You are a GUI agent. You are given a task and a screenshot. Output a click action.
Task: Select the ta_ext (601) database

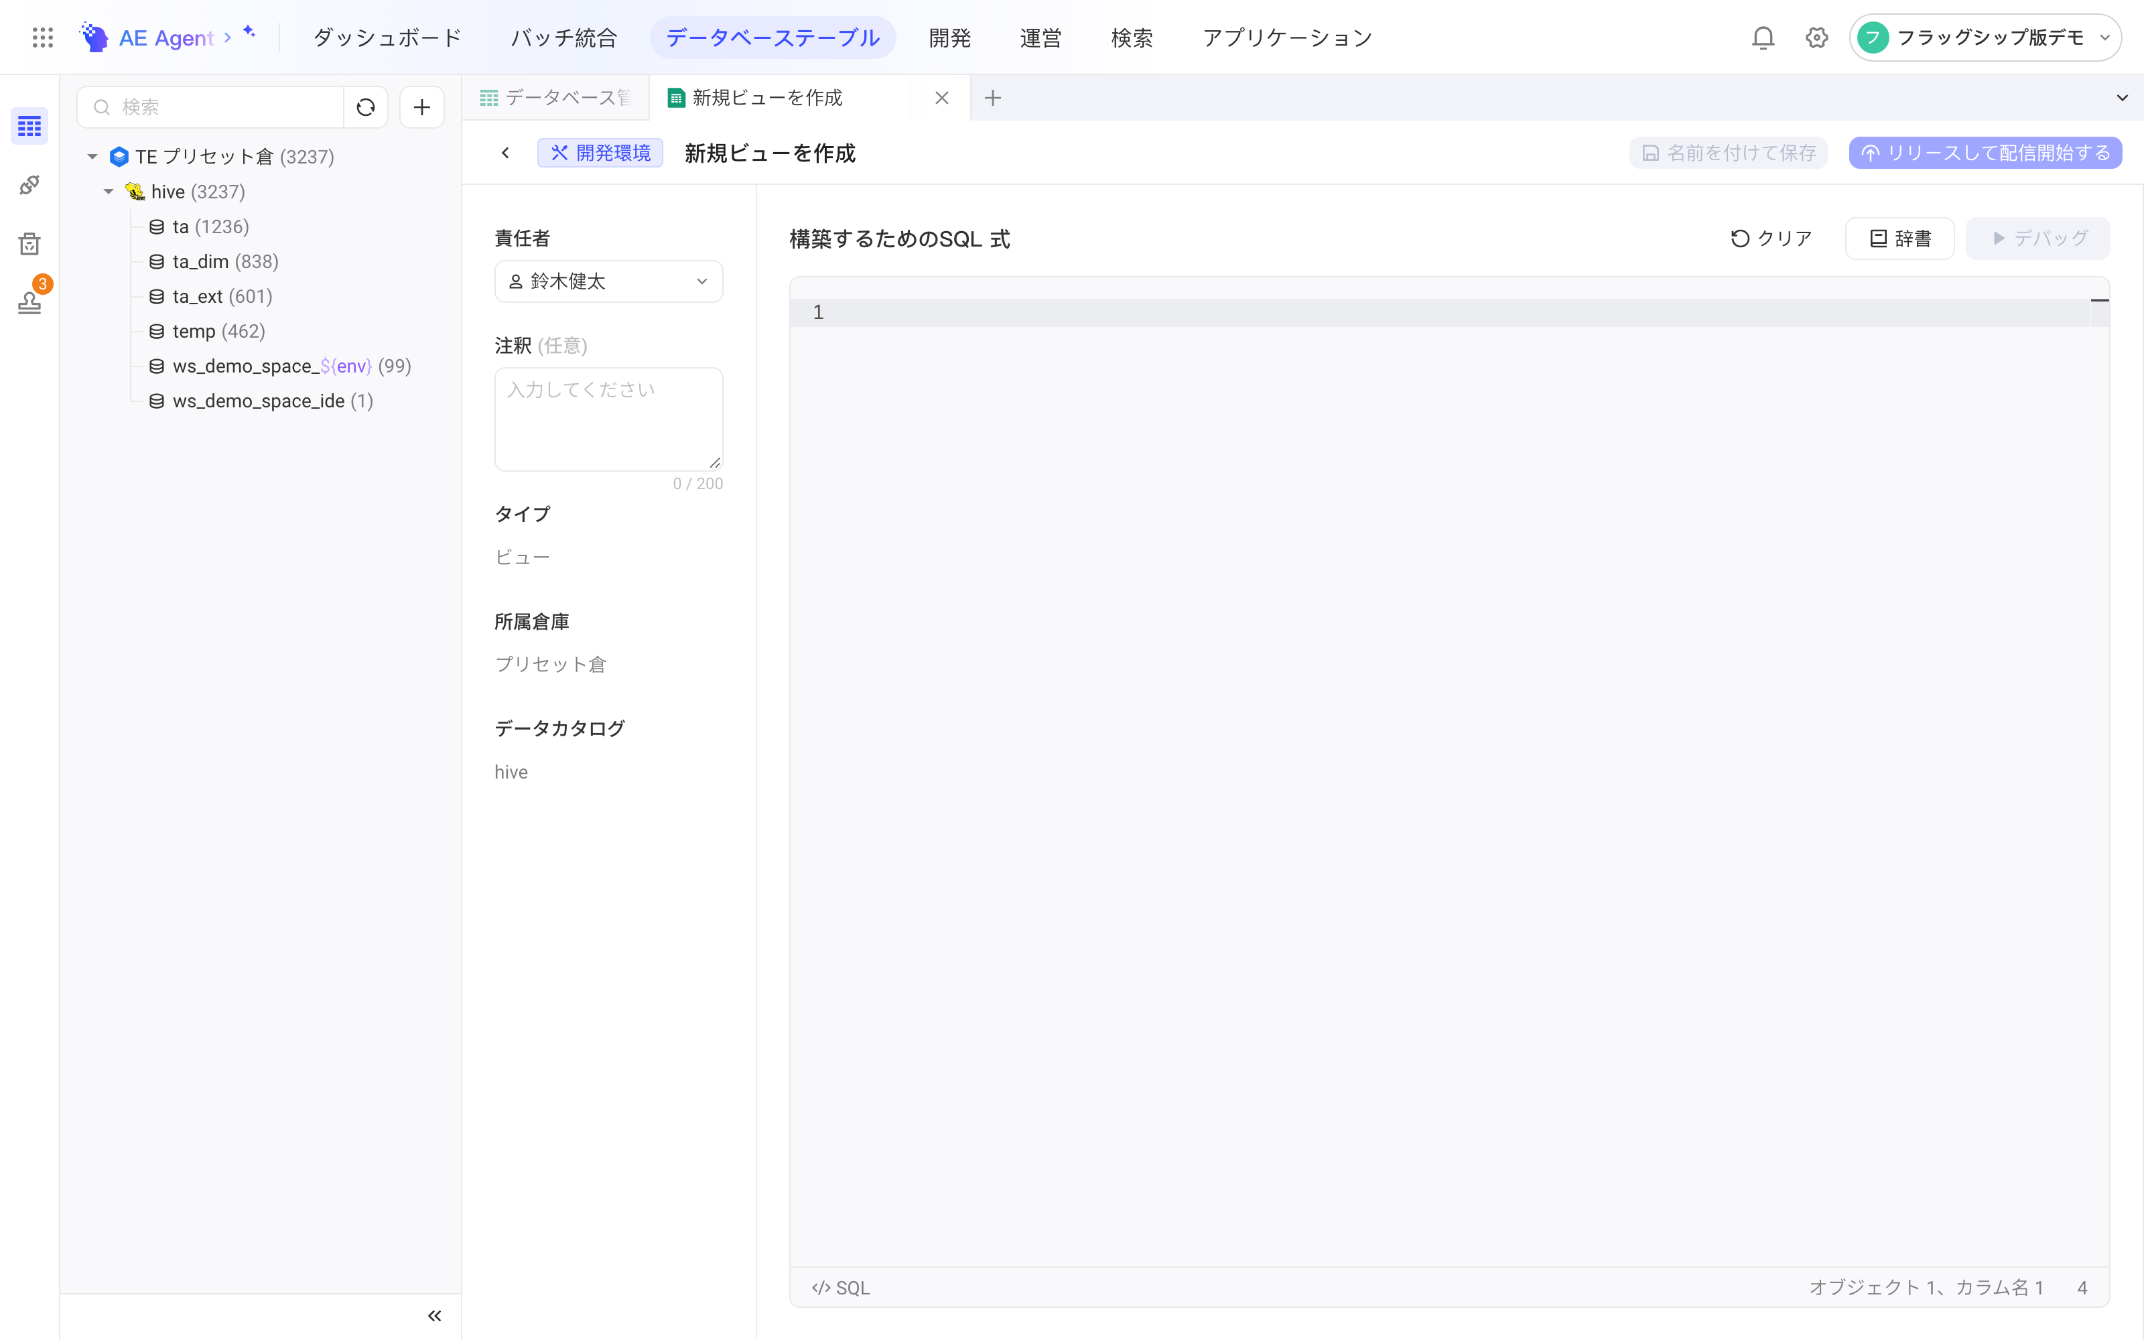(x=210, y=297)
